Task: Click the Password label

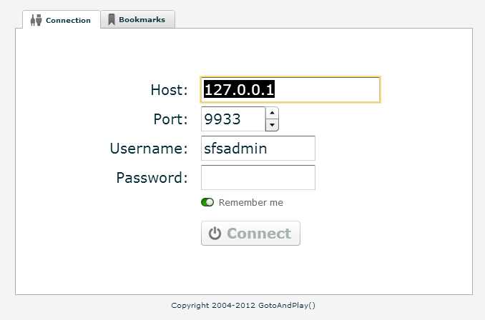Action: [x=152, y=178]
